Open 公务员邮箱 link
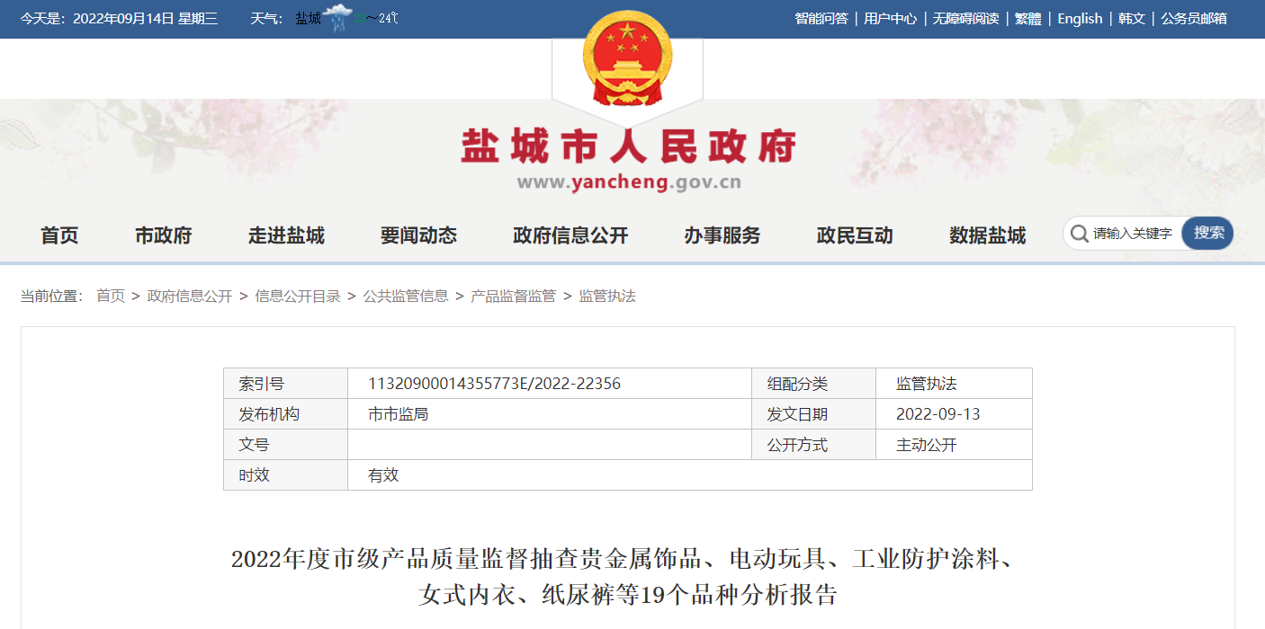This screenshot has height=629, width=1265. point(1194,19)
